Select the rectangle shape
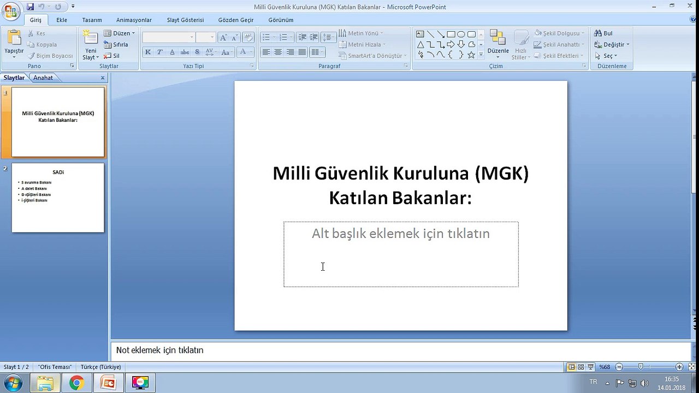The image size is (699, 393). (451, 34)
